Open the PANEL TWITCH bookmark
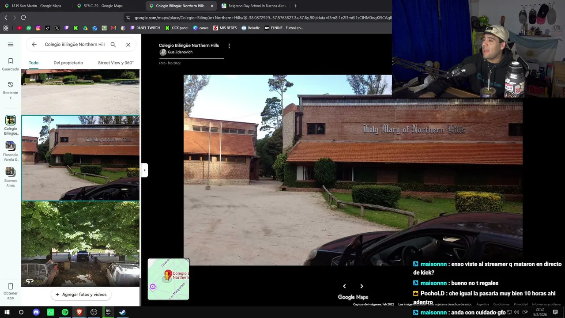Screen dimensions: 565x318 (x=145, y=28)
